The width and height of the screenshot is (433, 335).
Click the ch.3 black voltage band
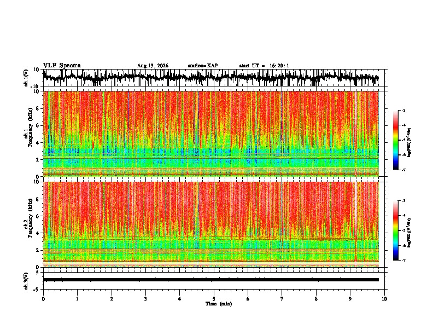coord(211,280)
